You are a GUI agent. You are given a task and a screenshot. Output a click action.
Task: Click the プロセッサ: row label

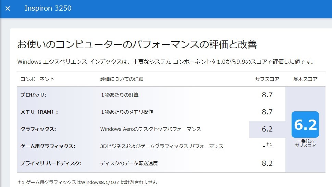pyautogui.click(x=33, y=95)
